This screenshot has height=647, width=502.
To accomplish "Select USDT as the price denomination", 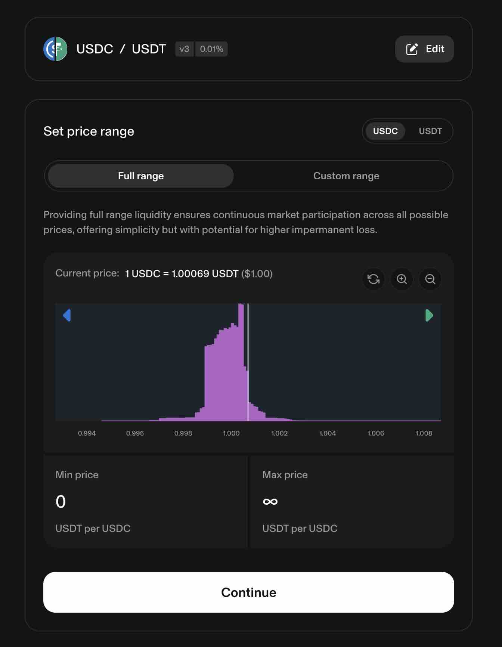I will click(430, 131).
